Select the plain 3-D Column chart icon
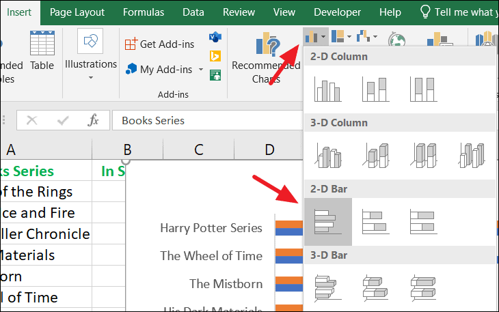Screen dimensions: 499x312 (472, 156)
